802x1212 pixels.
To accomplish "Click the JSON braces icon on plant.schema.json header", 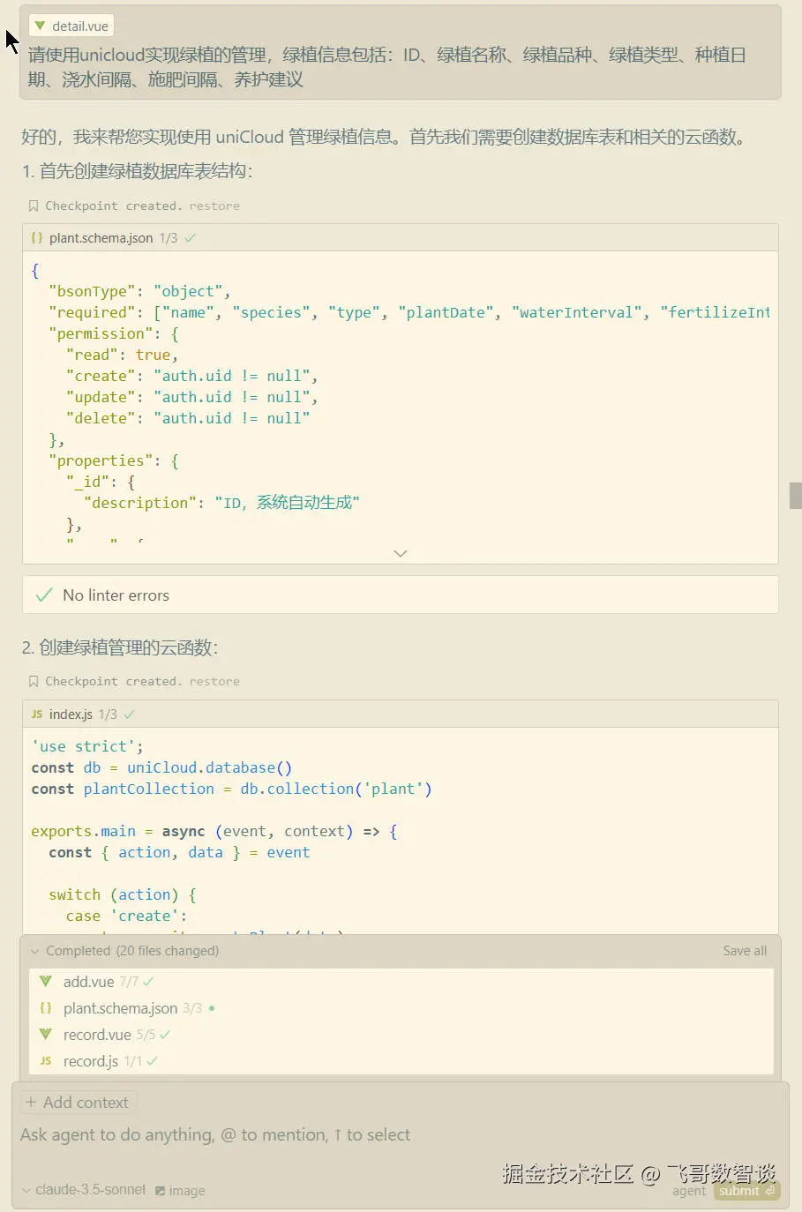I will point(37,237).
